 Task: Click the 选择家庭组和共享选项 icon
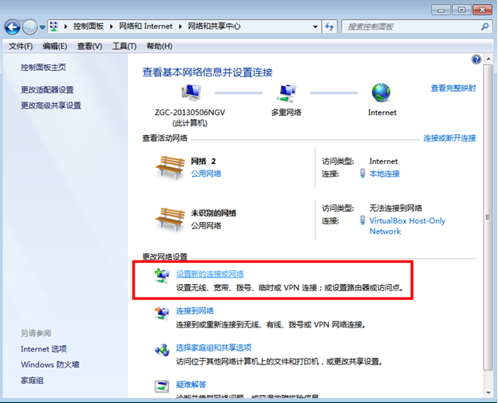pyautogui.click(x=161, y=349)
